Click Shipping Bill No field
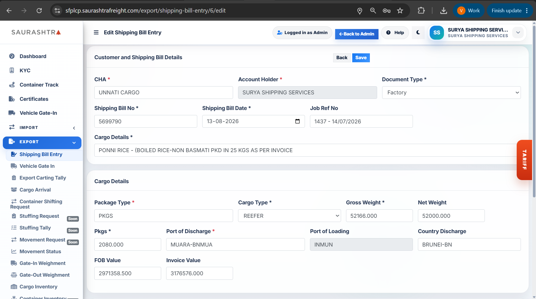This screenshot has height=299, width=536. [146, 121]
